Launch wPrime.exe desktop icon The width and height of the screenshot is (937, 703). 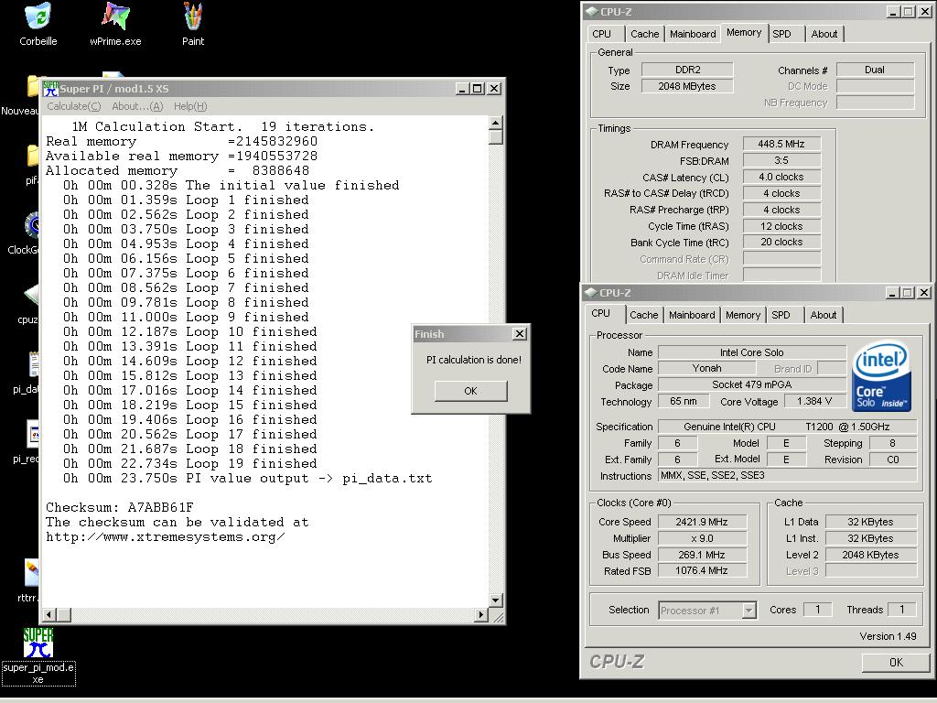click(x=115, y=24)
